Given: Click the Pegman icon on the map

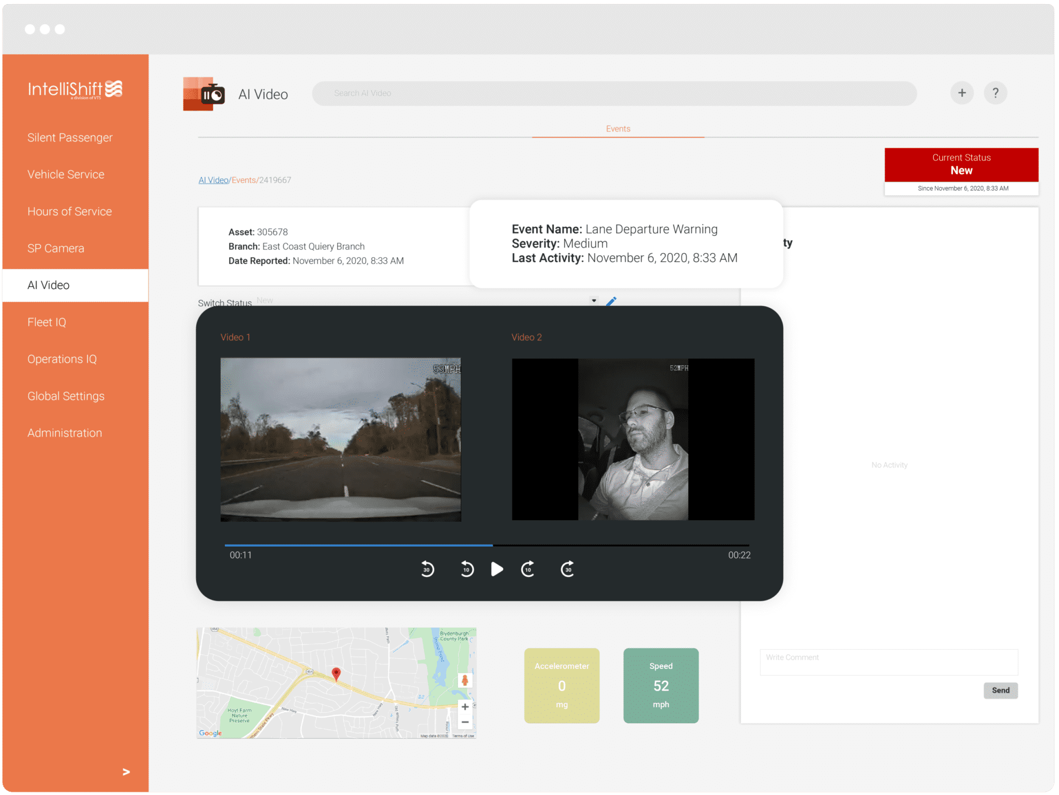Looking at the screenshot, I should click(465, 680).
